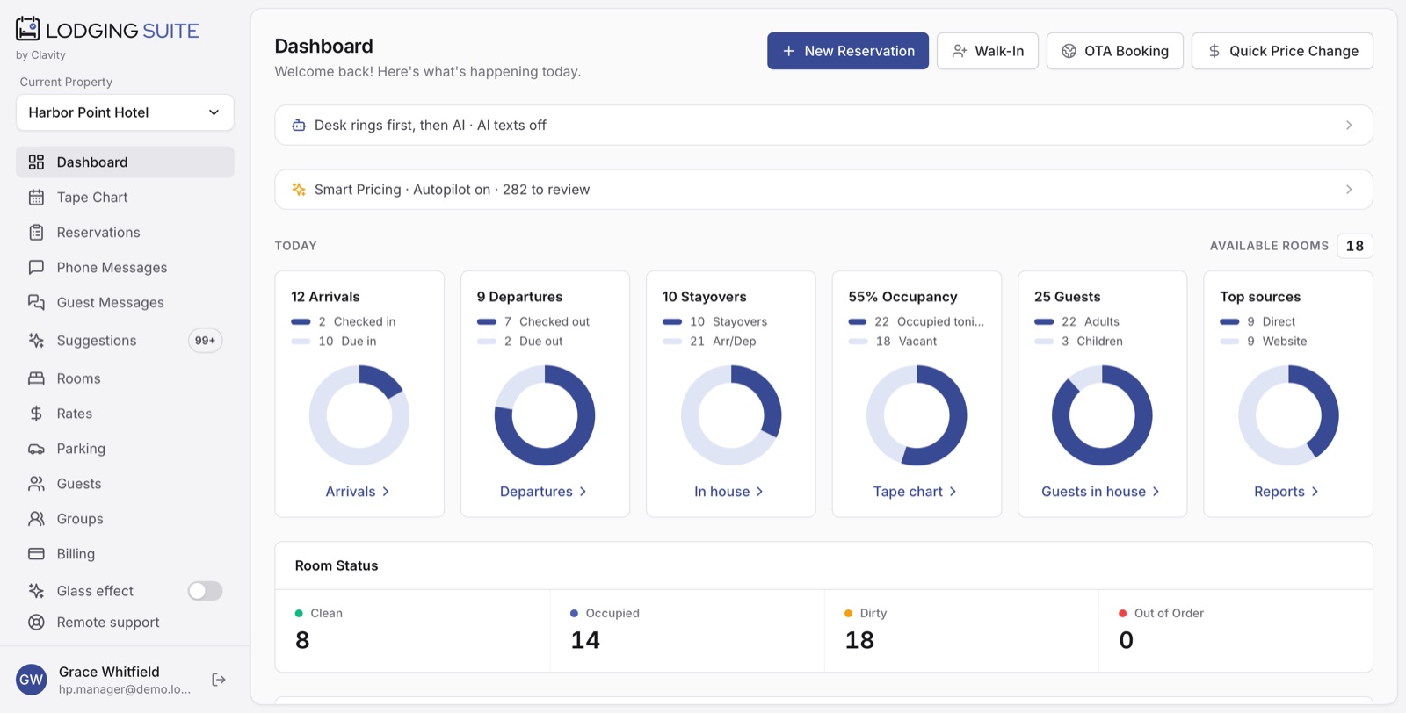Click the Occupied room status count 14

[x=585, y=640]
